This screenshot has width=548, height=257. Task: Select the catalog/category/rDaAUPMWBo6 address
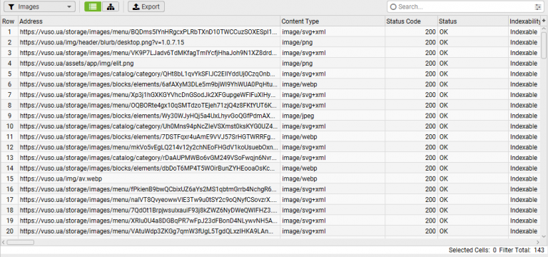149,158
